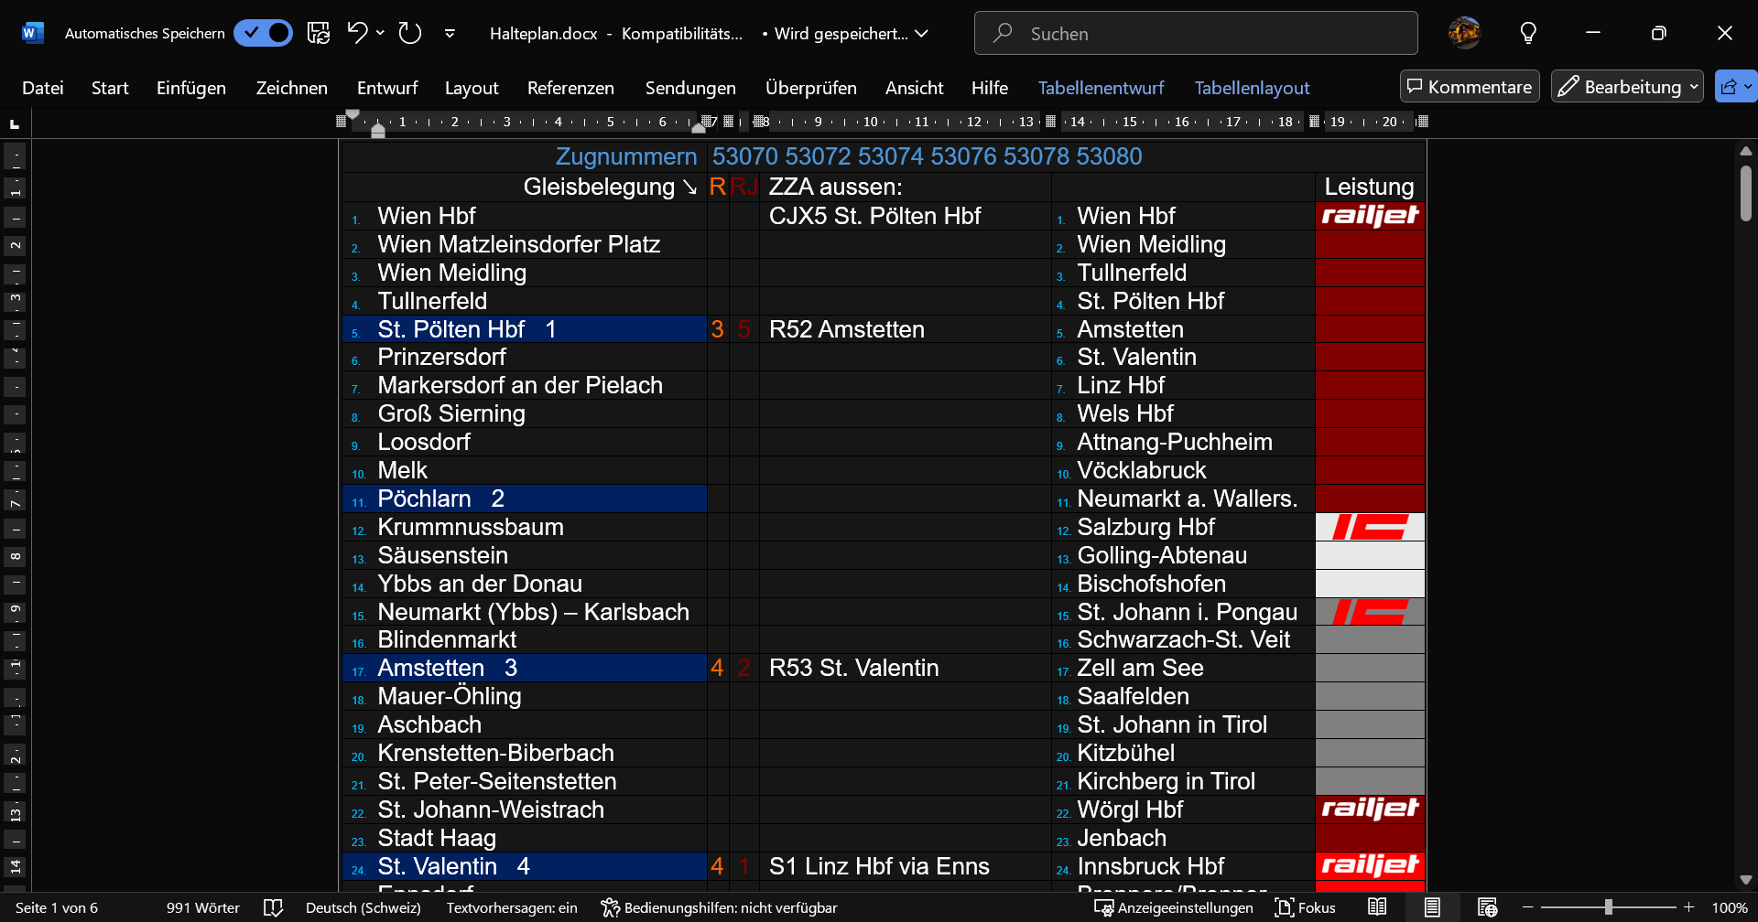Click Seite 1 von 6 in status bar
Image resolution: width=1758 pixels, height=922 pixels.
[x=57, y=907]
